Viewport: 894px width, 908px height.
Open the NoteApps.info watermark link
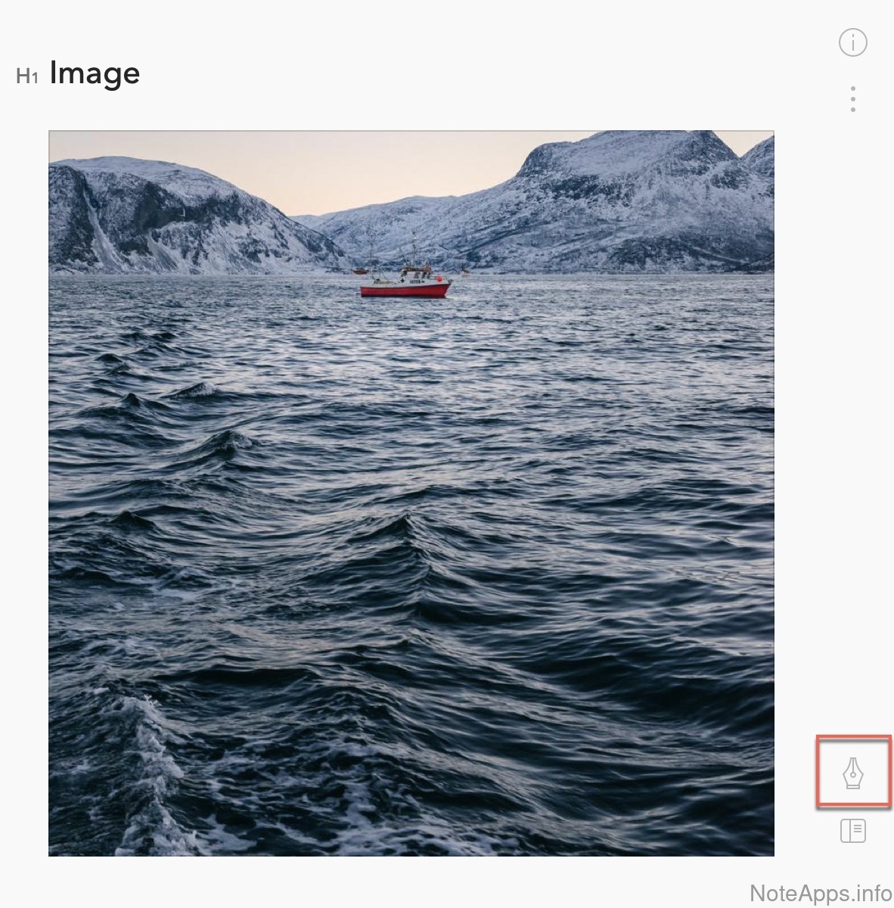(x=820, y=893)
